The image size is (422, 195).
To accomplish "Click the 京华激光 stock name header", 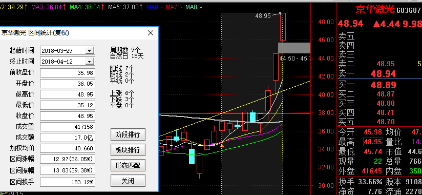I will (375, 10).
